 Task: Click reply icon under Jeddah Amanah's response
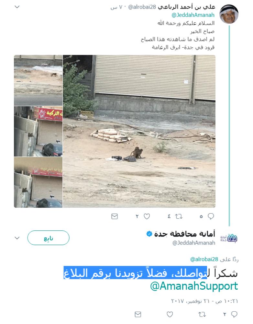point(234,314)
